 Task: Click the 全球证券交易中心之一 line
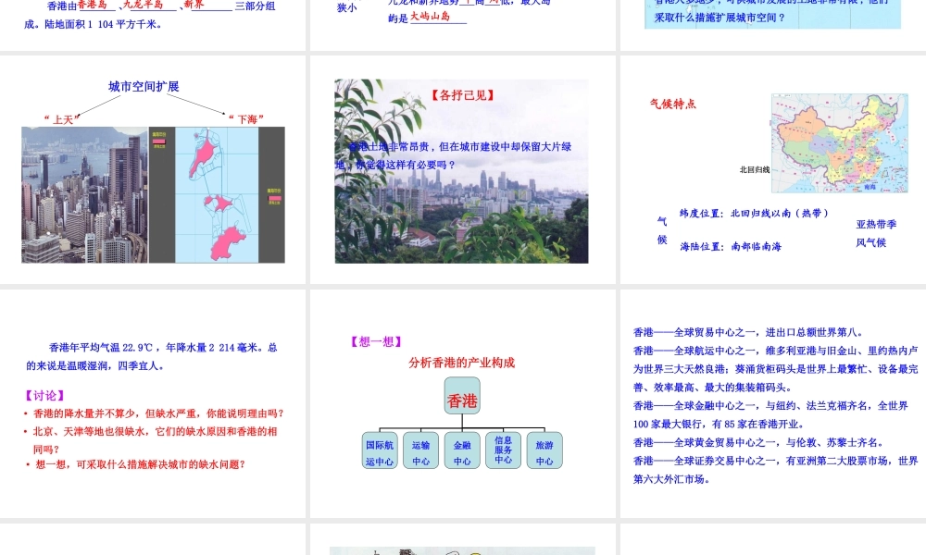775,470
